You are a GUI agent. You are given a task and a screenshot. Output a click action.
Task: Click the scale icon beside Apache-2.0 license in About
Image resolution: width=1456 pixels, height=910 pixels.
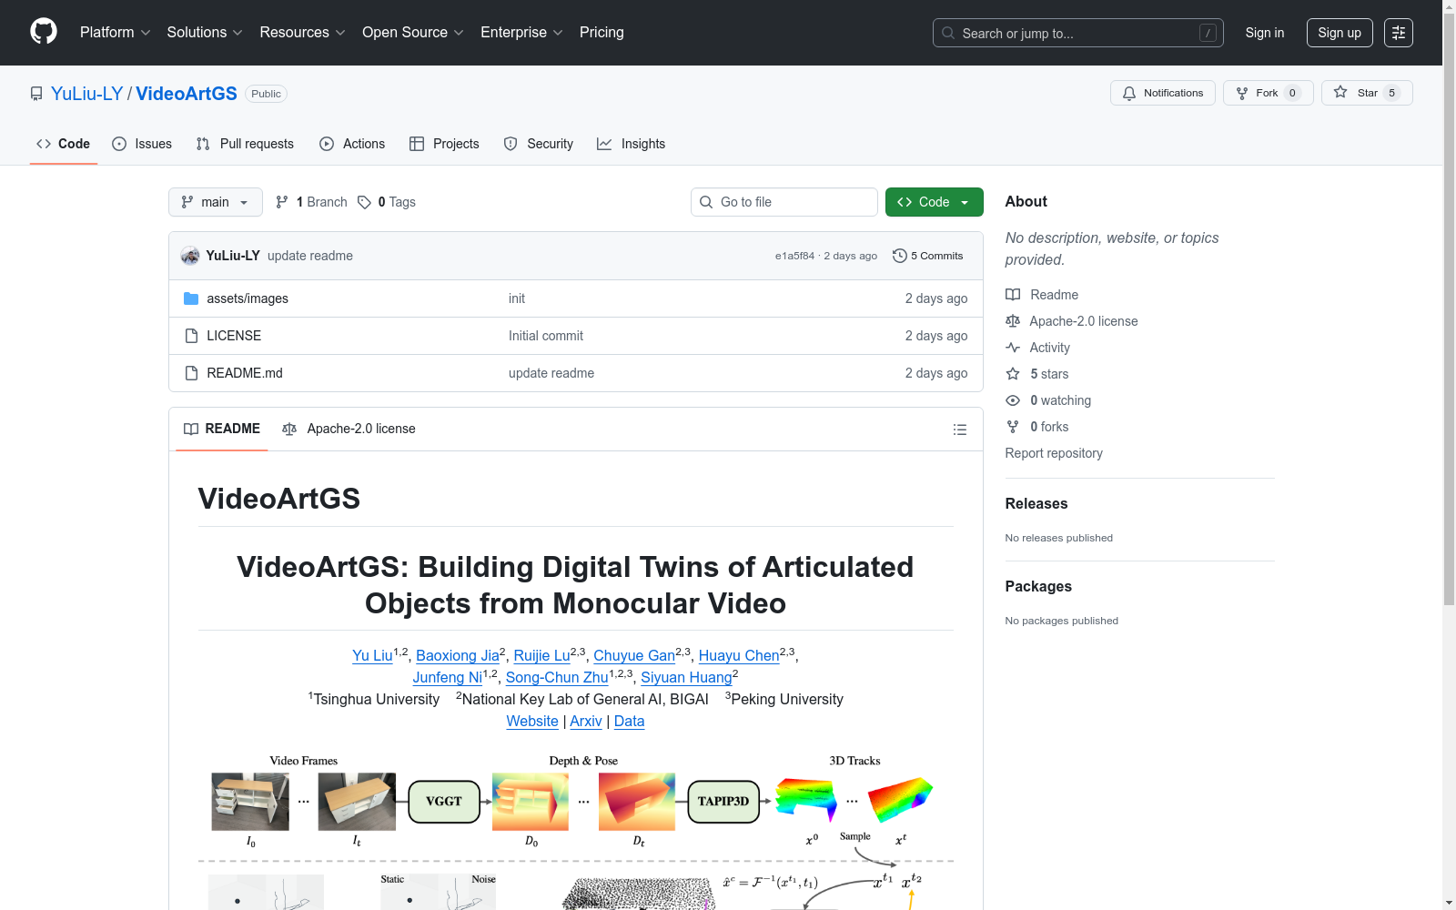coord(1013,321)
